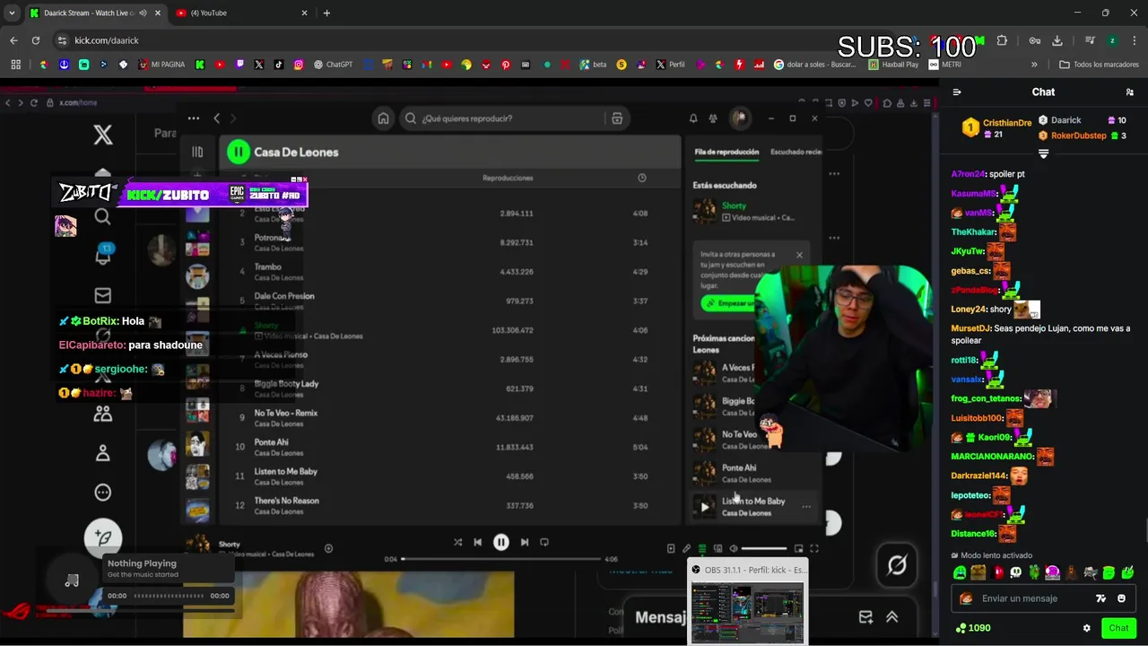
Task: Expand the chat leaderboard chevron
Action: point(1043,154)
